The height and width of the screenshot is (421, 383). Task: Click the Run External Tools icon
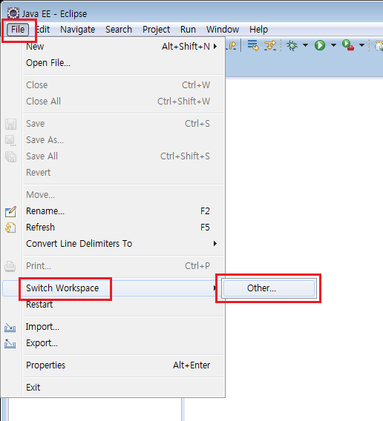tap(348, 45)
